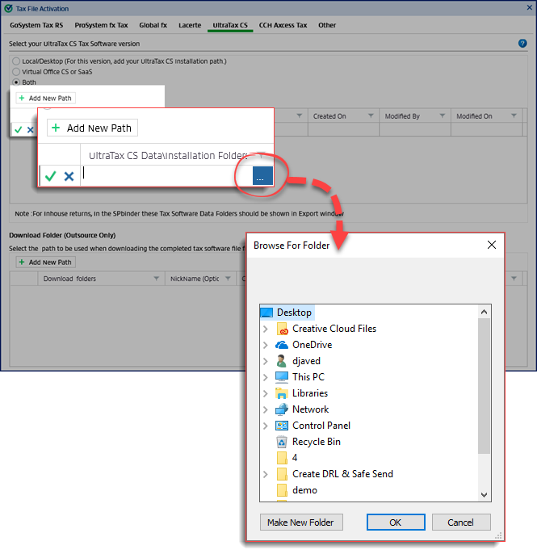537x554 pixels.
Task: Select the Libraries folder icon
Action: pos(282,393)
